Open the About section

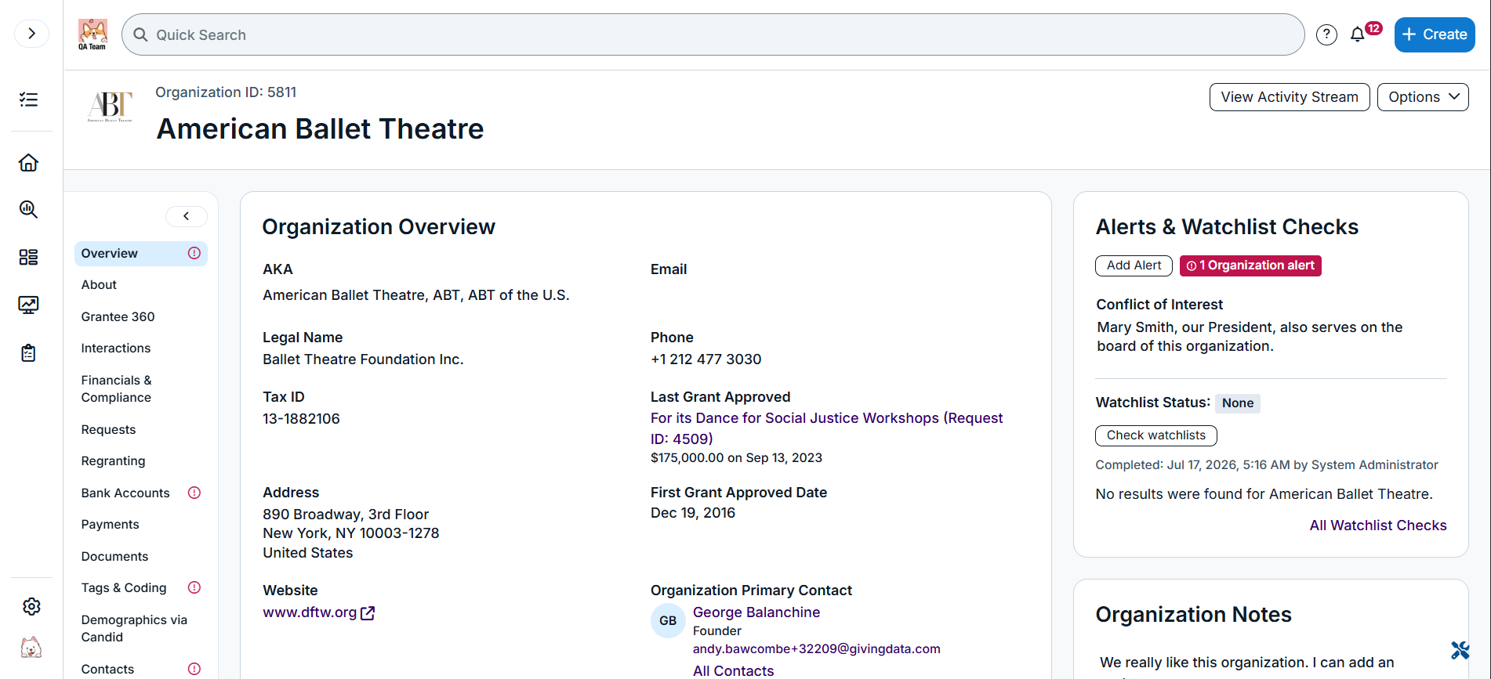click(x=99, y=285)
